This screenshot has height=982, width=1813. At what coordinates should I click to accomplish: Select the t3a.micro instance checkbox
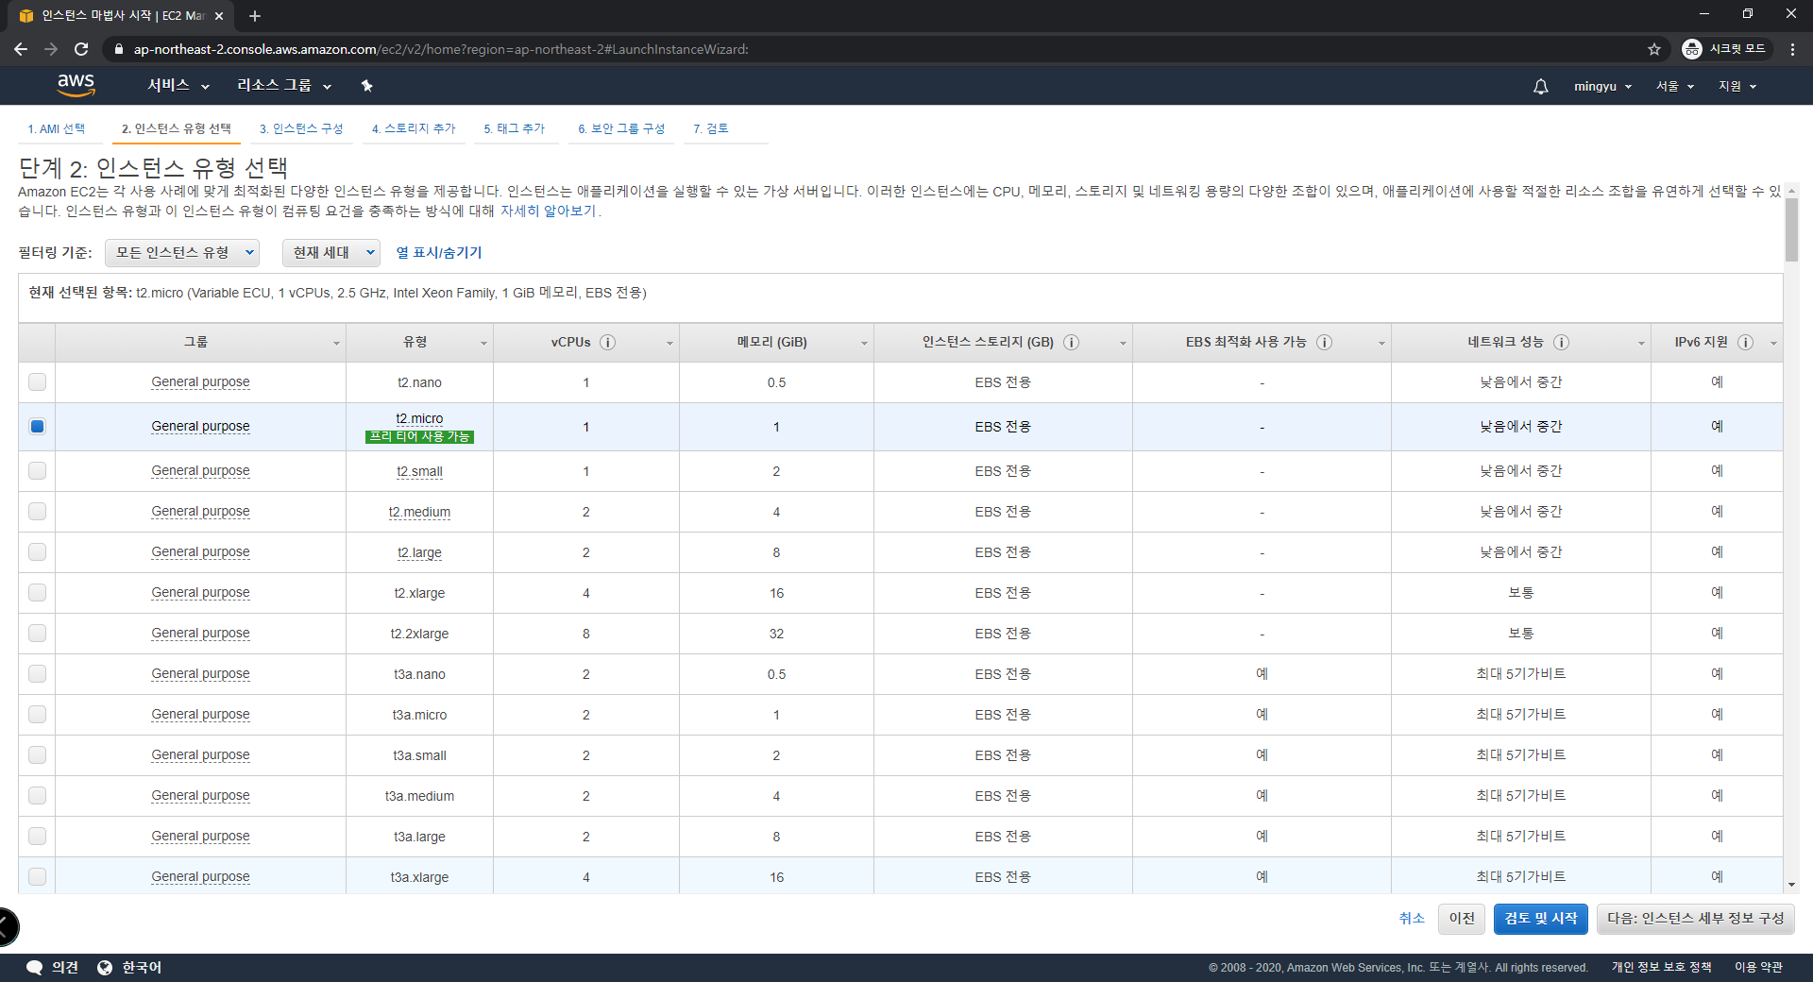37,714
